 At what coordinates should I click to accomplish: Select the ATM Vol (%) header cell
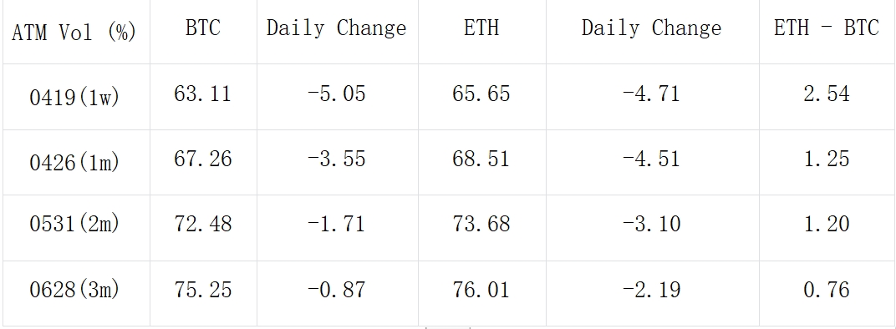[x=76, y=32]
